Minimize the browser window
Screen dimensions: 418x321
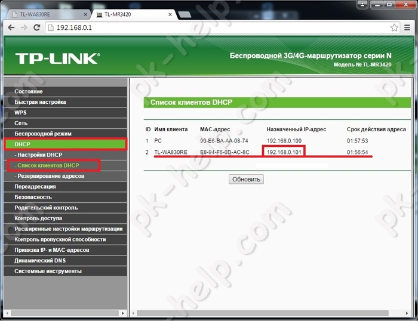[377, 5]
